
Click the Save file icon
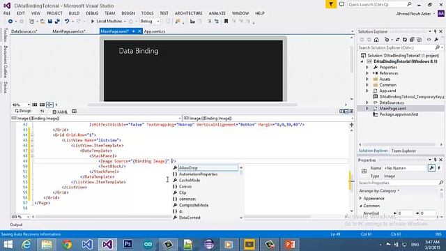[50, 22]
